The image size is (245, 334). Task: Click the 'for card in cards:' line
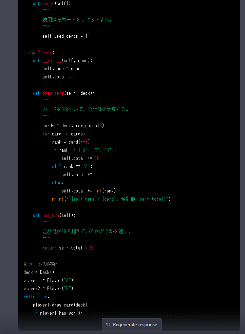click(64, 134)
